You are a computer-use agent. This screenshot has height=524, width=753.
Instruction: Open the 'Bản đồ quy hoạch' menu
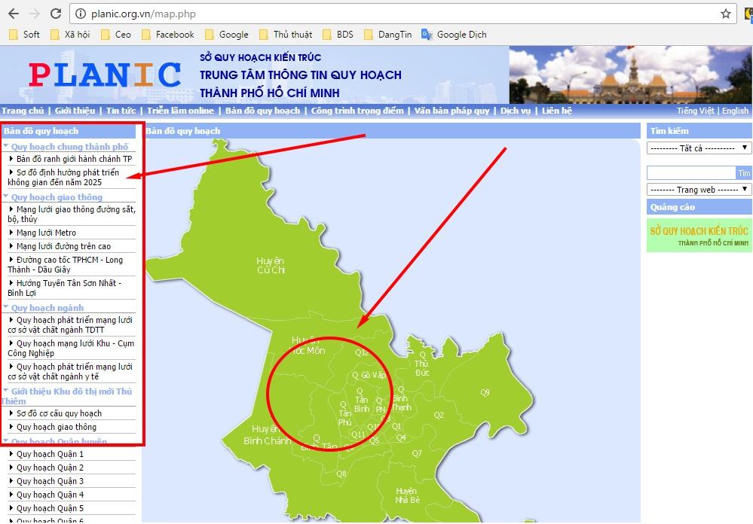point(262,111)
